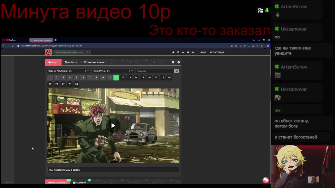Select episode 19 button
Viewport: 335px width, 188px height.
coord(169,78)
